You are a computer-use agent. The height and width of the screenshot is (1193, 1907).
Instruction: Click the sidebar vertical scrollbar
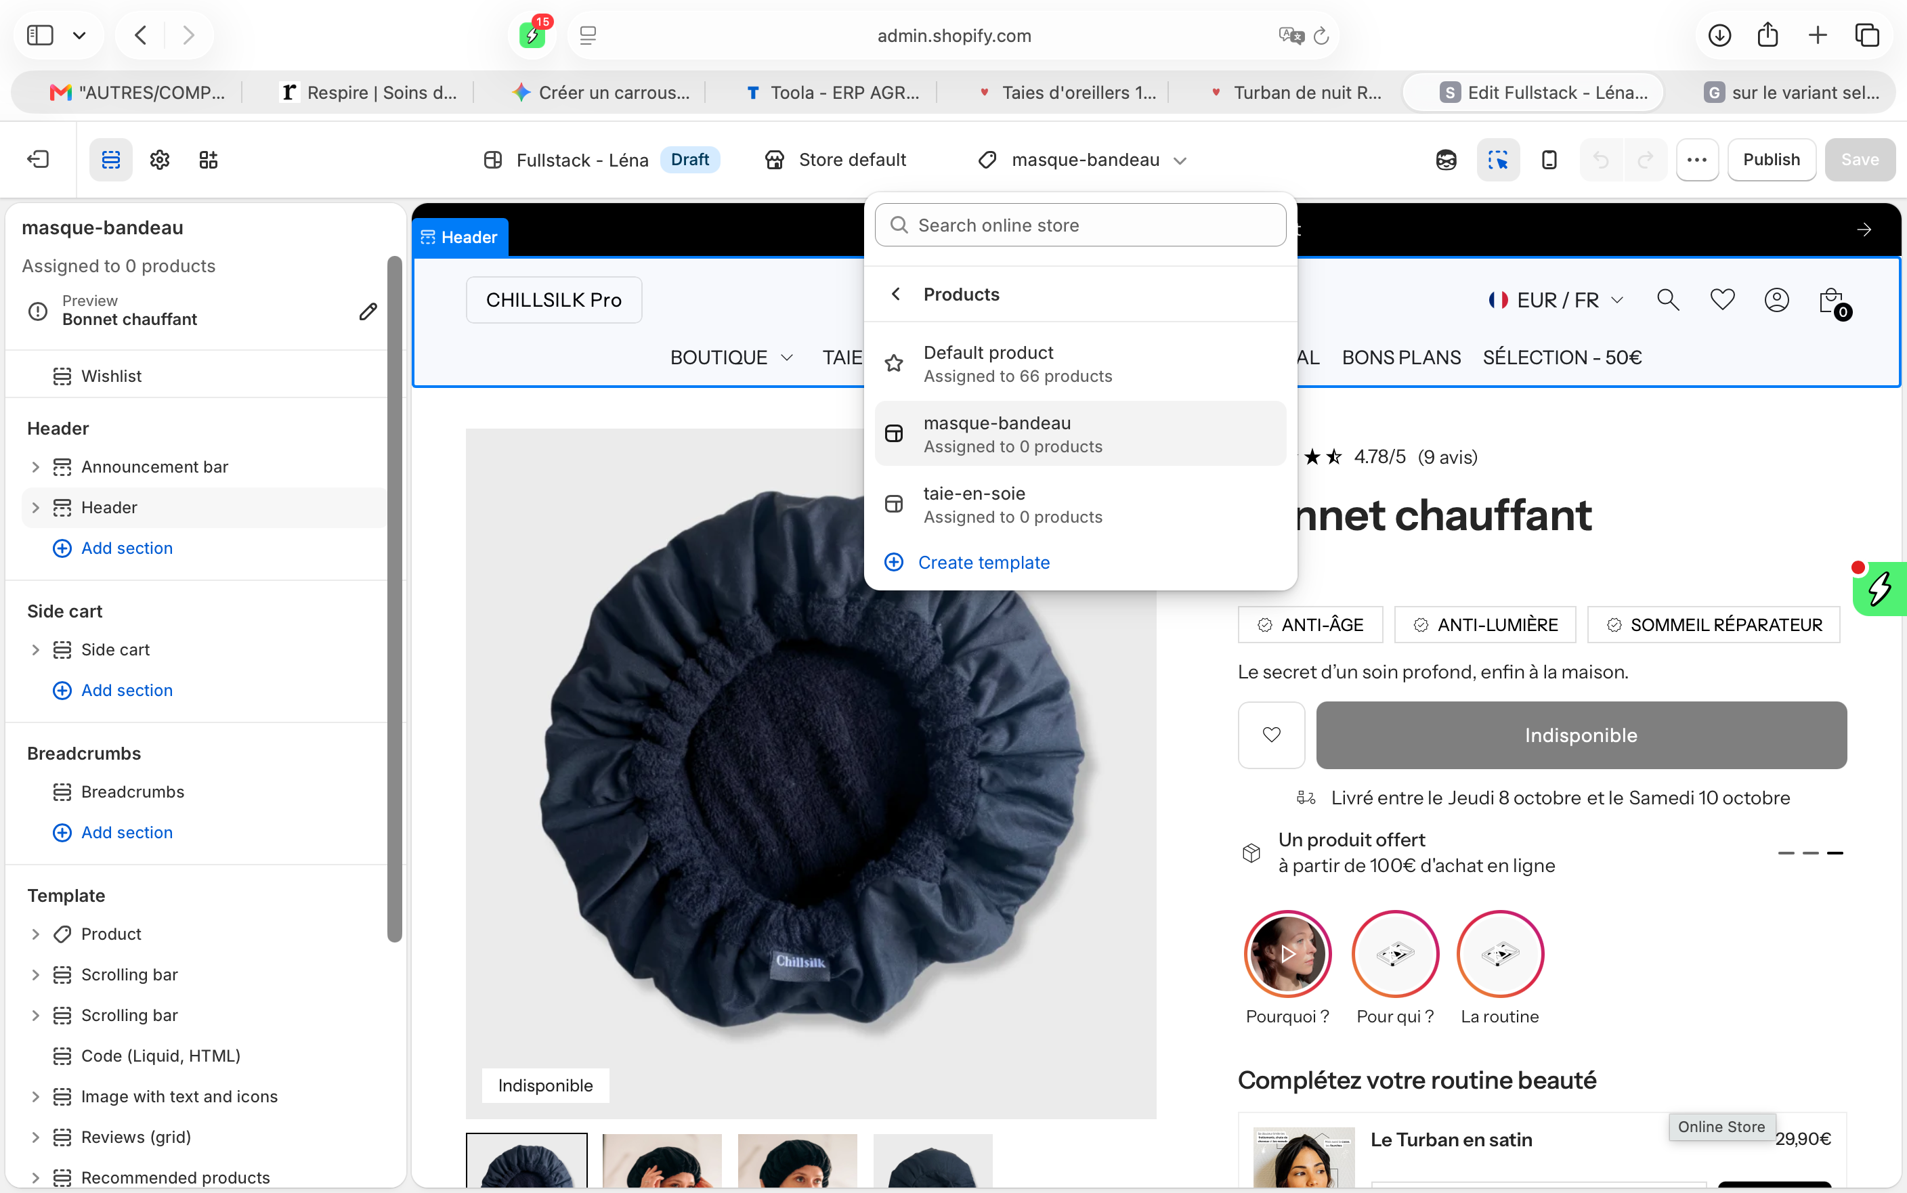(395, 598)
